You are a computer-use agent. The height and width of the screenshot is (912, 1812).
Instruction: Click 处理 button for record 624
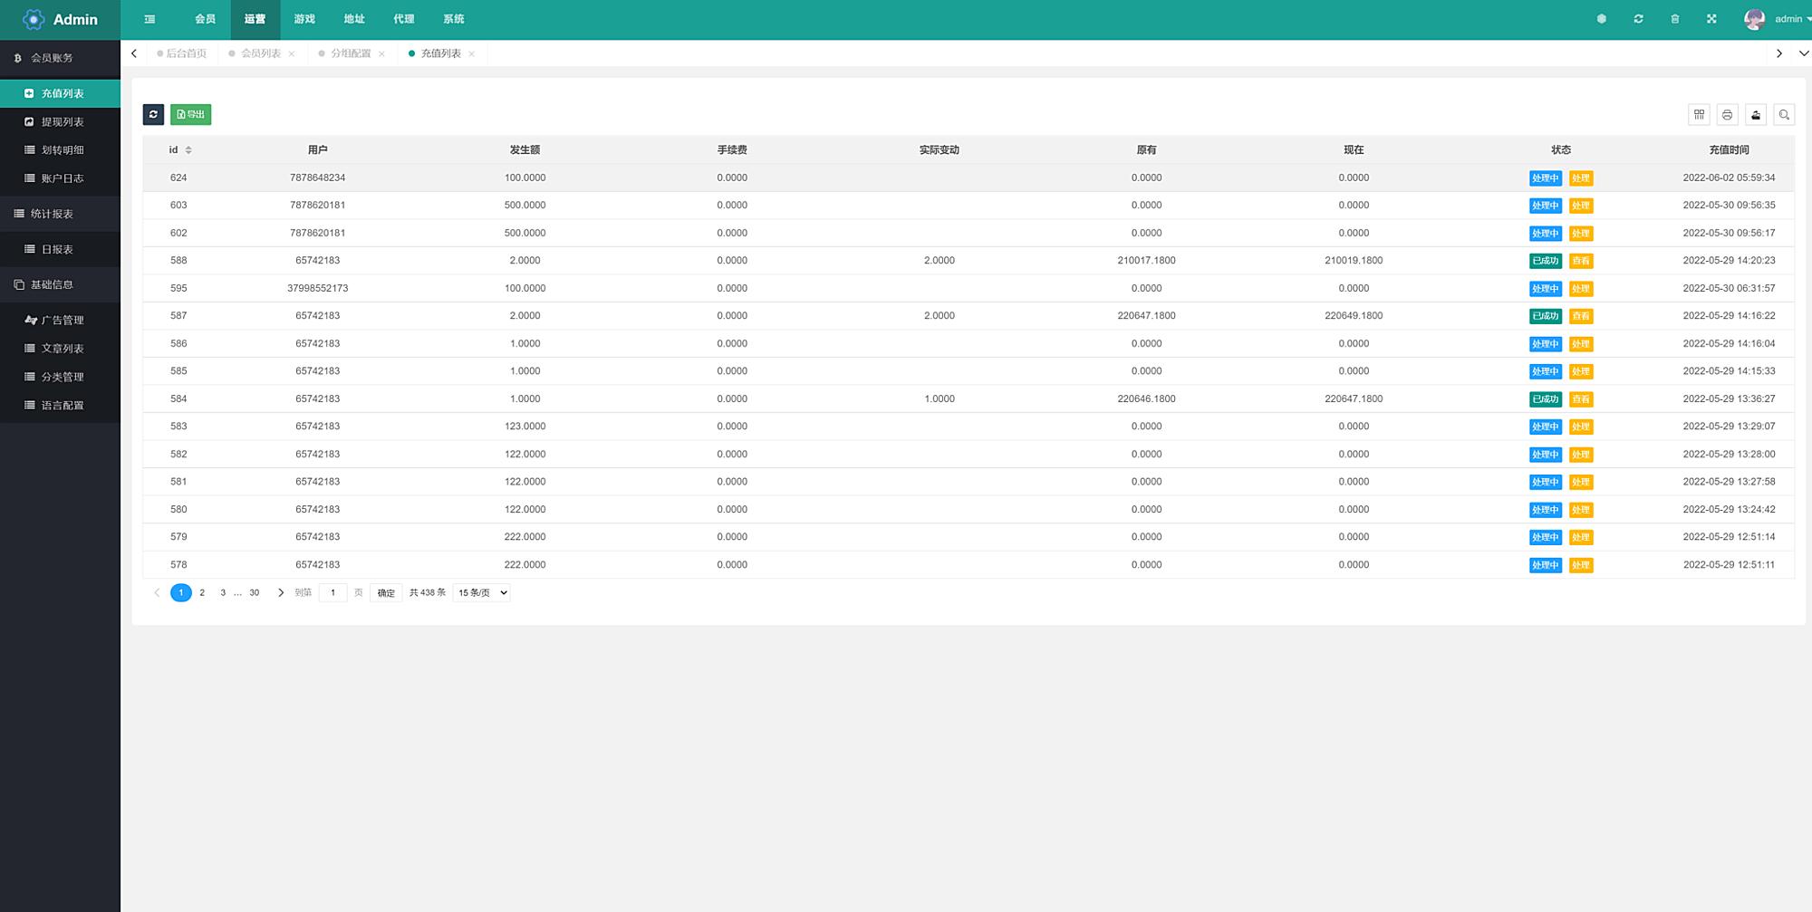[x=1581, y=178]
